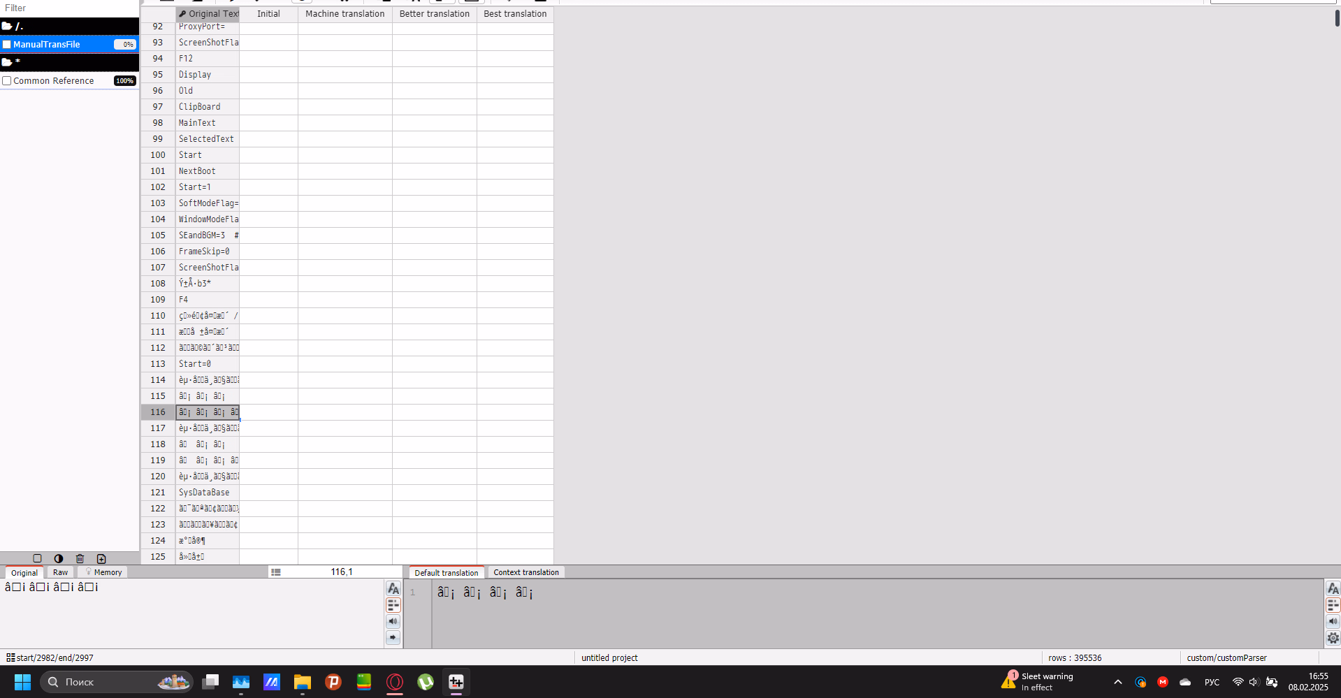
Task: Click the cell coordinate field showing 116,1
Action: point(342,572)
